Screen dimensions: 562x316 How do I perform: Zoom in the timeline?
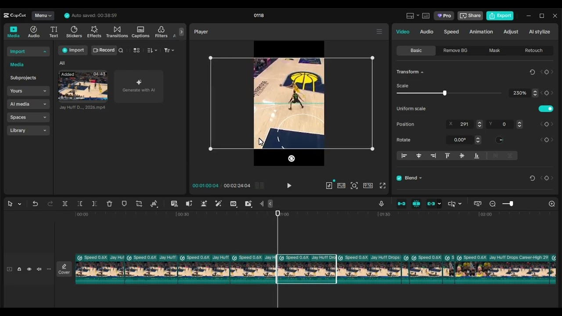click(x=552, y=204)
